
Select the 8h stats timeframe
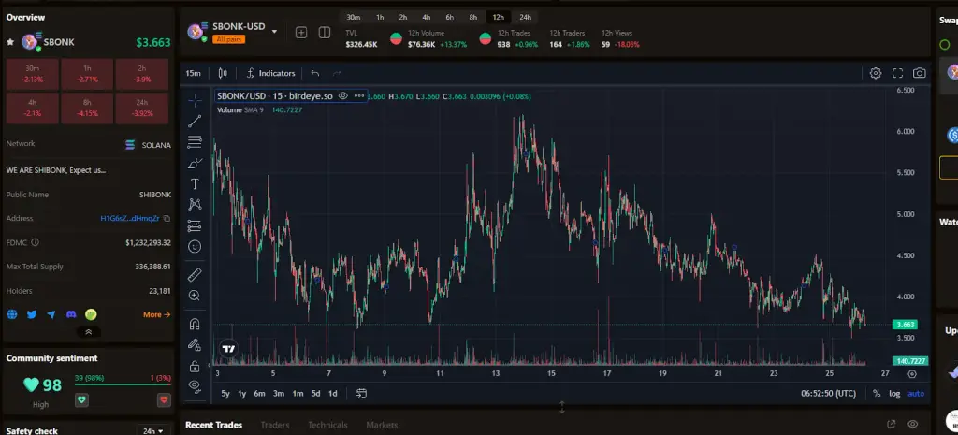[x=472, y=17]
